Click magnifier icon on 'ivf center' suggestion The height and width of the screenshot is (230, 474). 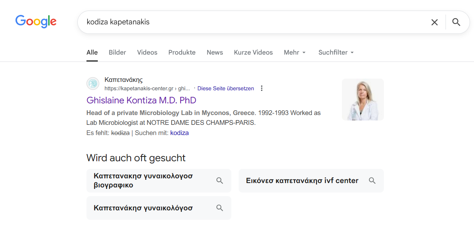[x=372, y=181]
